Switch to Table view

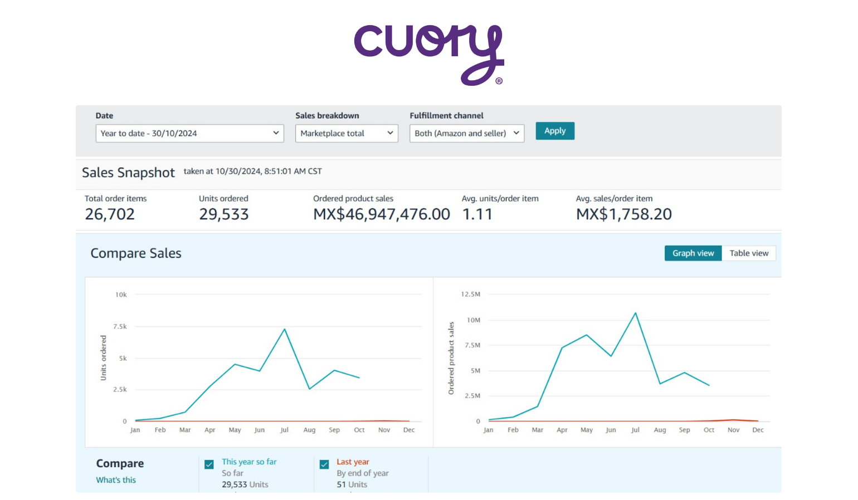[749, 253]
